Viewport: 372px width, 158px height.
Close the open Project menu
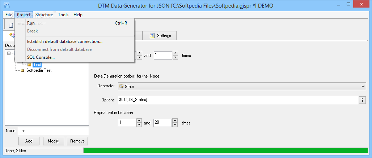pos(24,15)
